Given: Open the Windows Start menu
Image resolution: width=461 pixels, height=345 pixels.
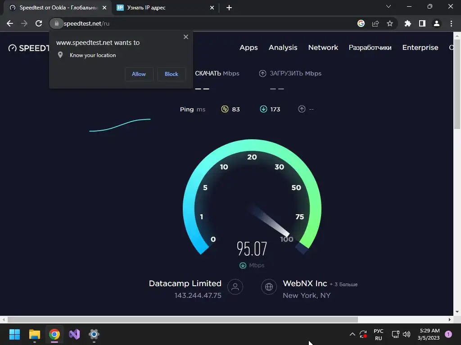Looking at the screenshot, I should click(x=14, y=334).
